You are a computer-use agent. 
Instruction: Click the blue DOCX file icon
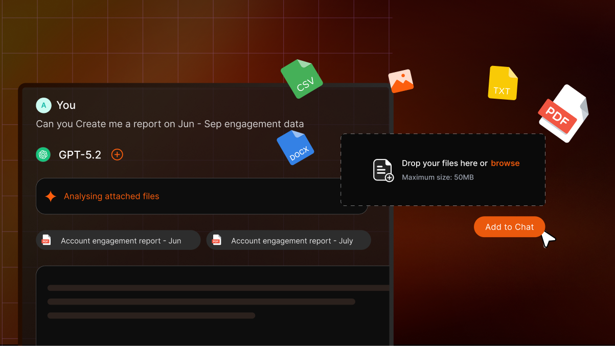[x=295, y=148]
